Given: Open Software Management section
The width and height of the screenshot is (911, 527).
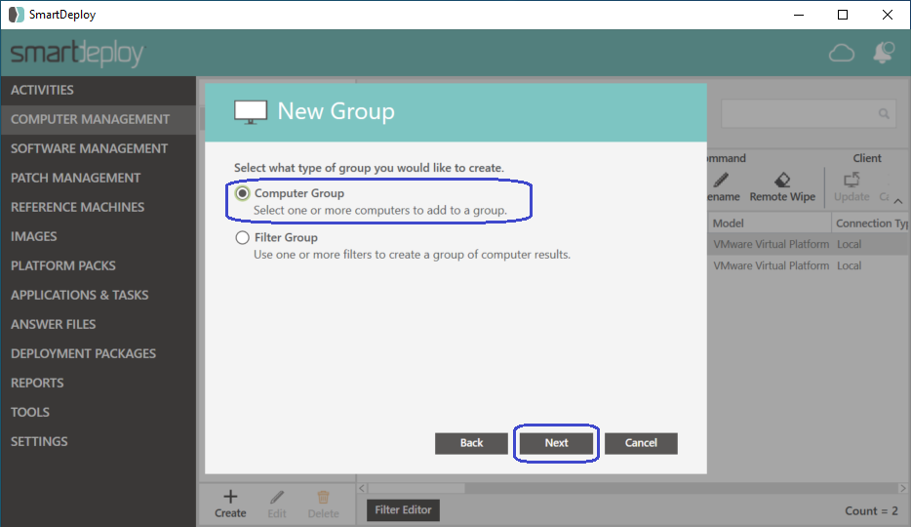Looking at the screenshot, I should point(99,148).
